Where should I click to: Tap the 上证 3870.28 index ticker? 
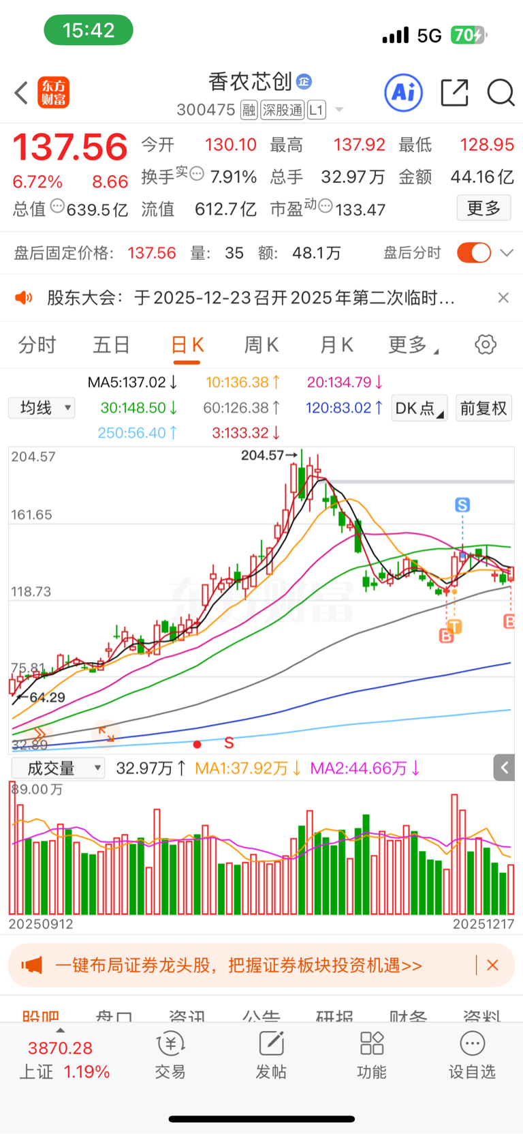pyautogui.click(x=65, y=1060)
